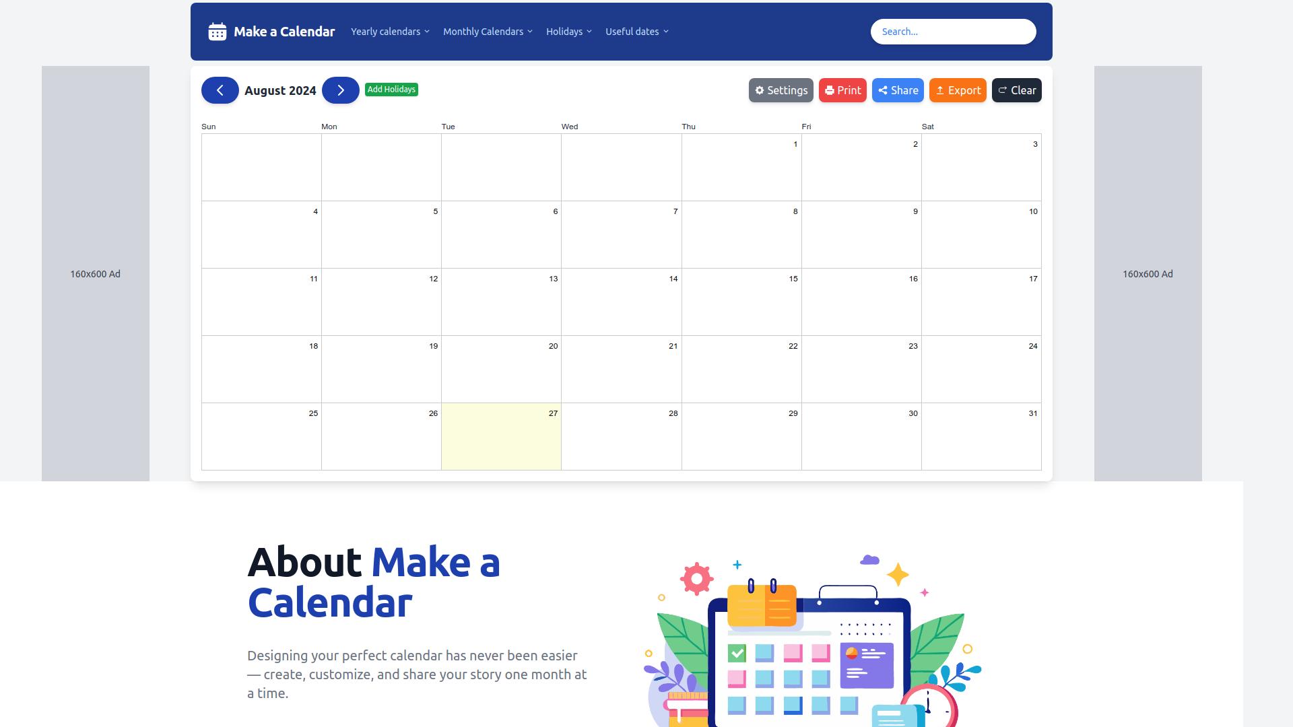The image size is (1293, 727).
Task: Click the August 2024 month label
Action: click(x=279, y=90)
